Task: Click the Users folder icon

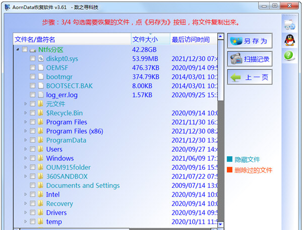Action: click(41, 149)
